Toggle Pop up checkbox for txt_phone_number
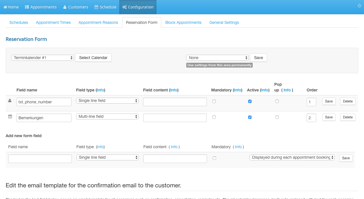Screen dimensions: 364x199 277,101
